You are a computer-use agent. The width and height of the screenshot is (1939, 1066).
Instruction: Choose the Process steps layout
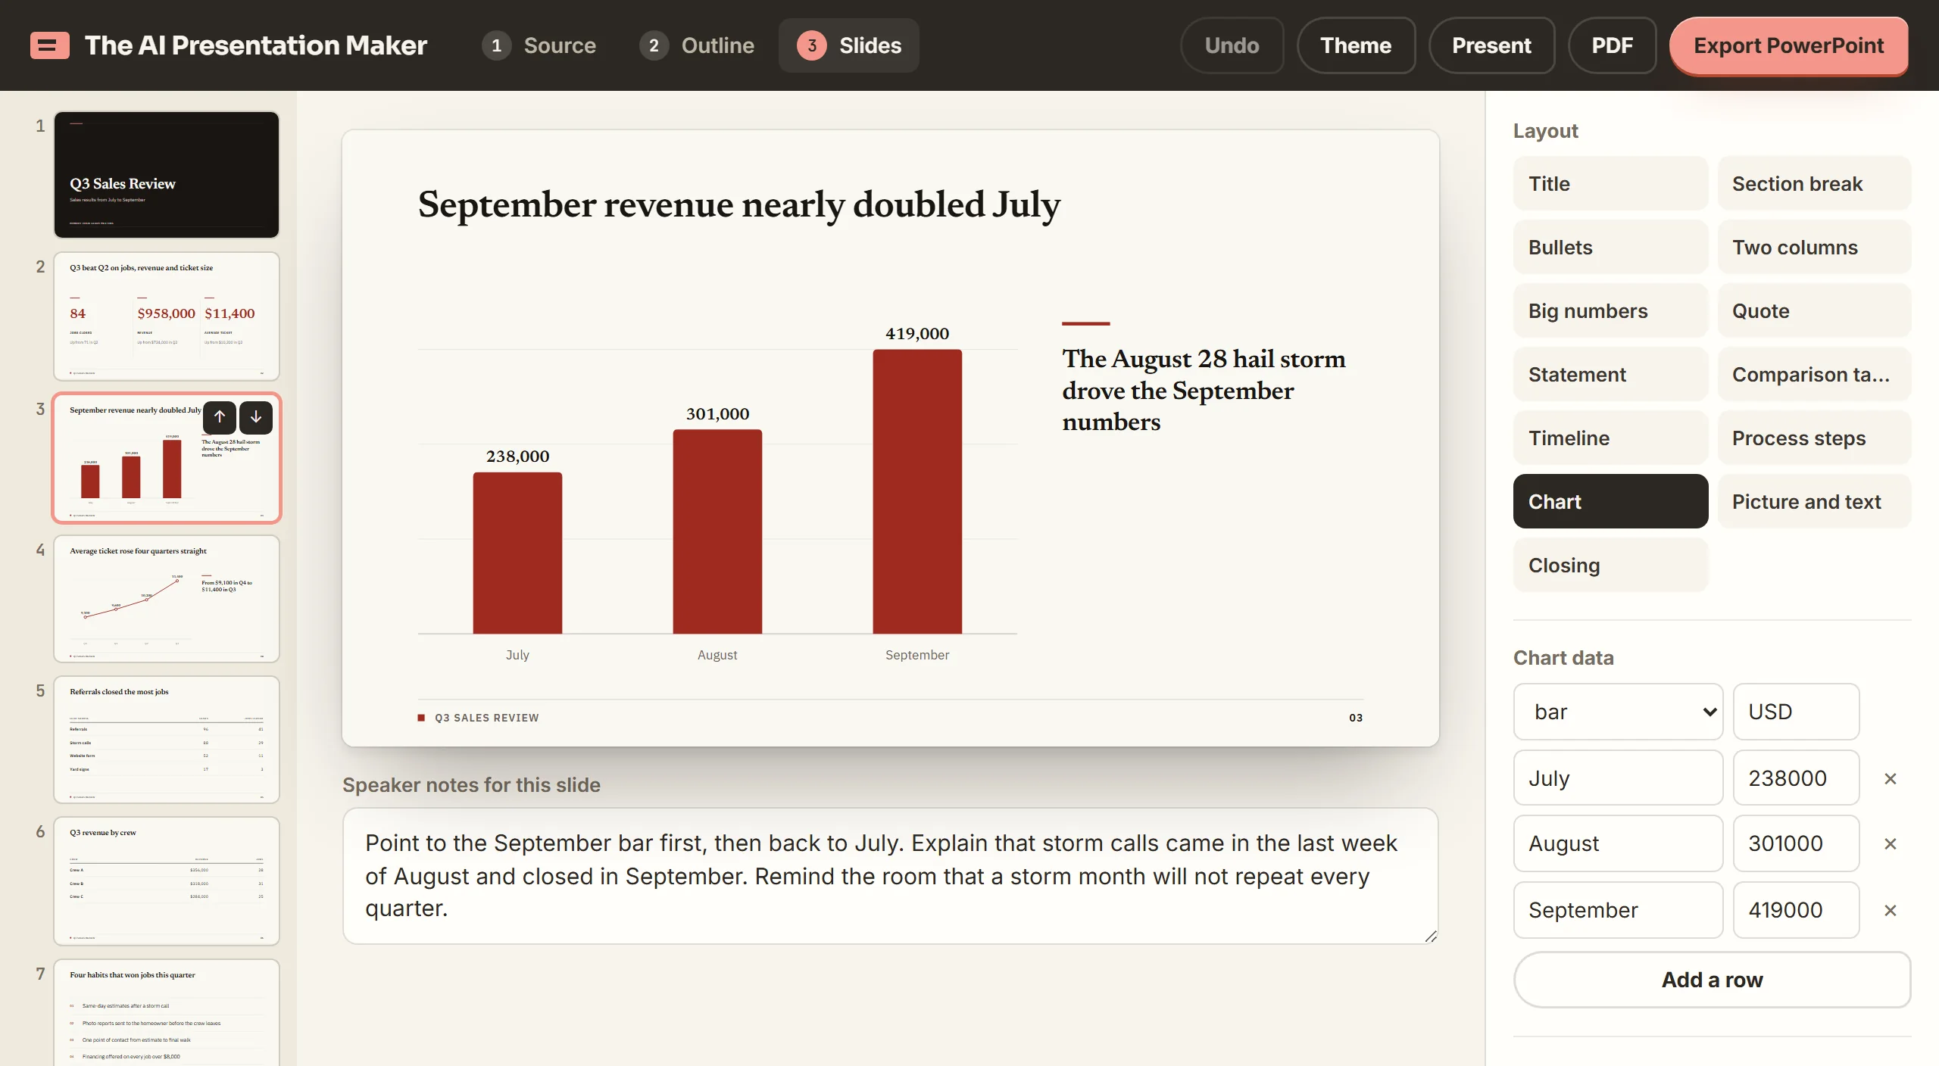[x=1814, y=438]
